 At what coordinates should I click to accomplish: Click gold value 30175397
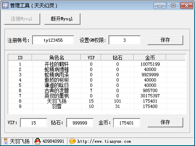tap(150, 96)
